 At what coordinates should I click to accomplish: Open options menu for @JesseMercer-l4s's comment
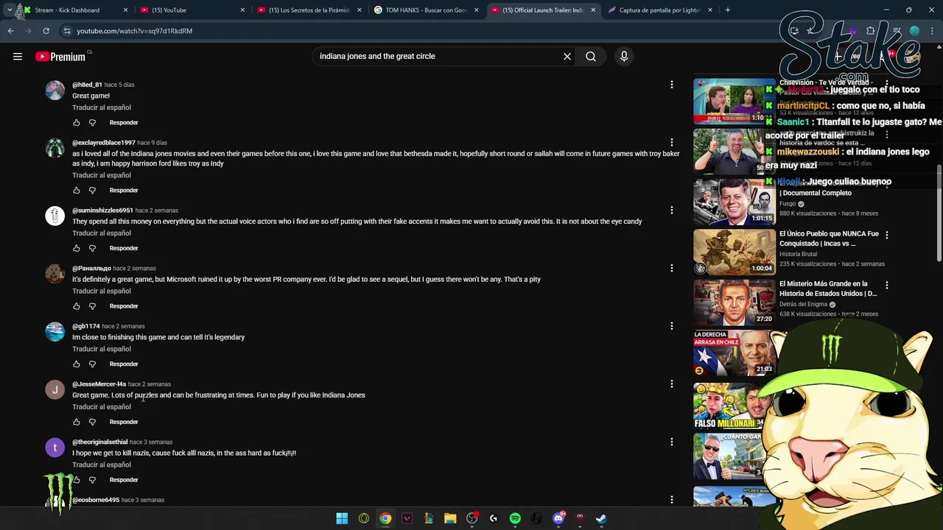click(672, 384)
